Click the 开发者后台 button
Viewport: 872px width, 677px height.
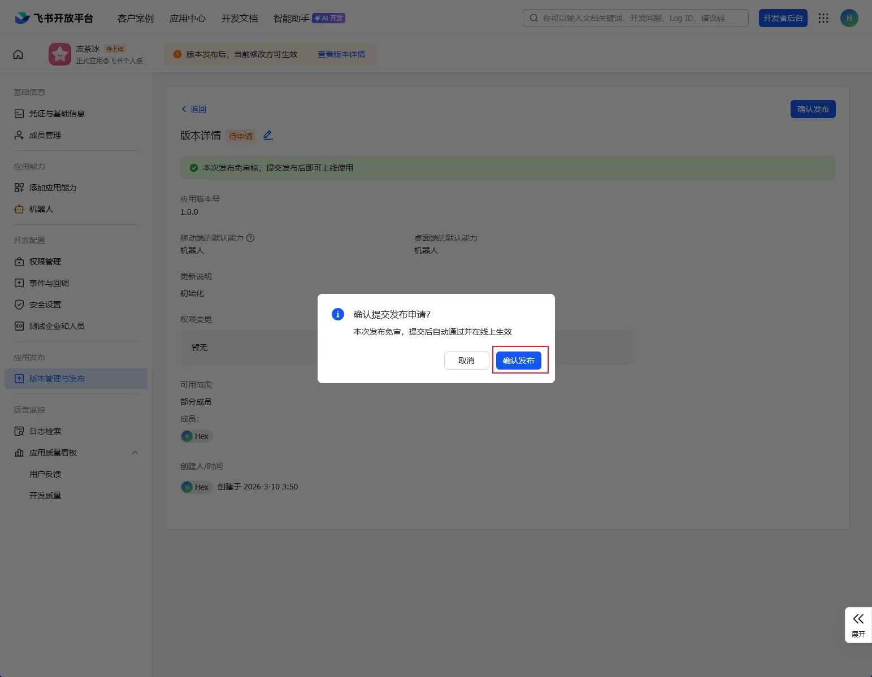click(783, 18)
